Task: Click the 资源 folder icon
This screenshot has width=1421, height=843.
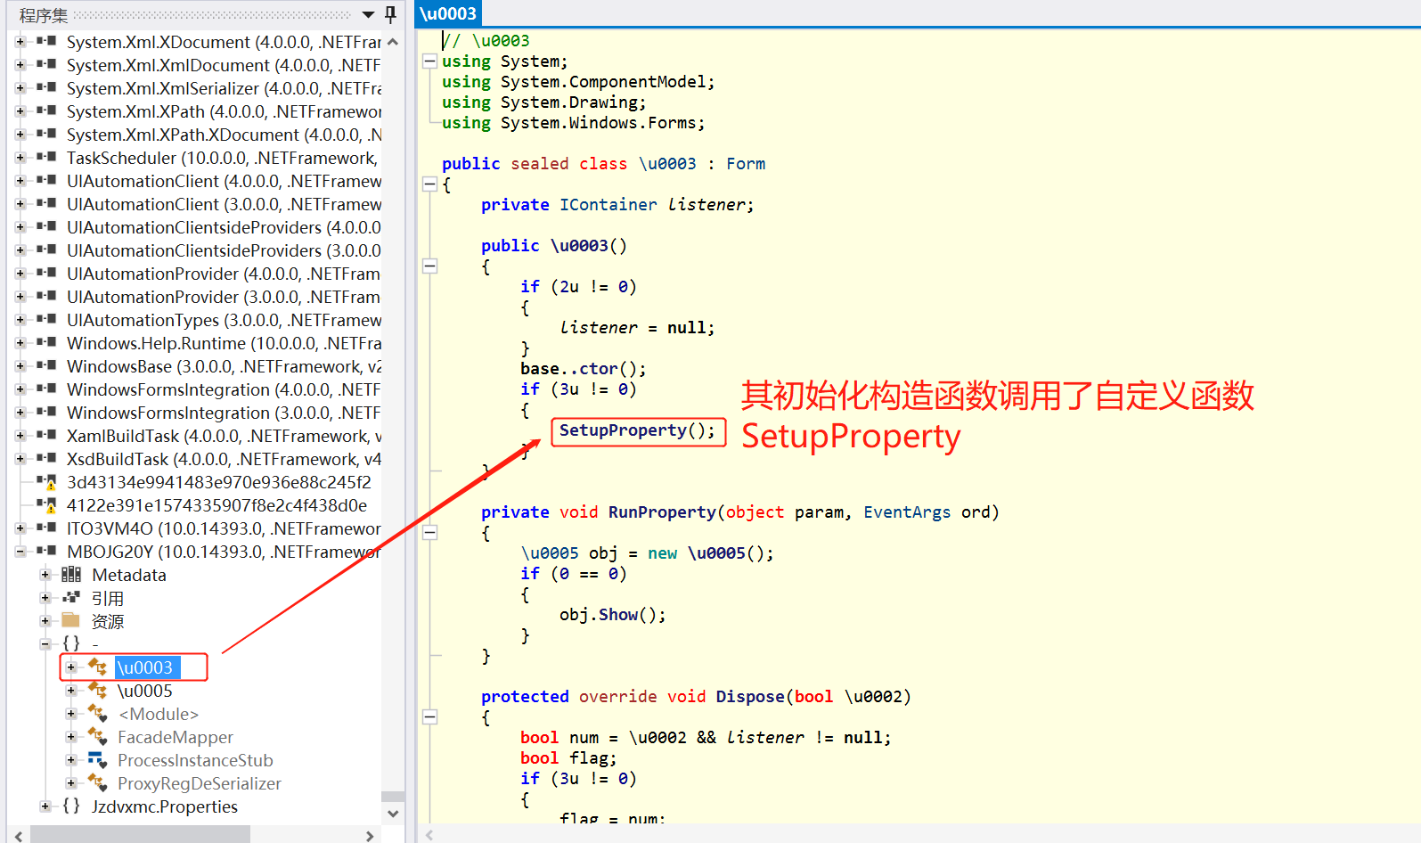Action: coord(71,621)
